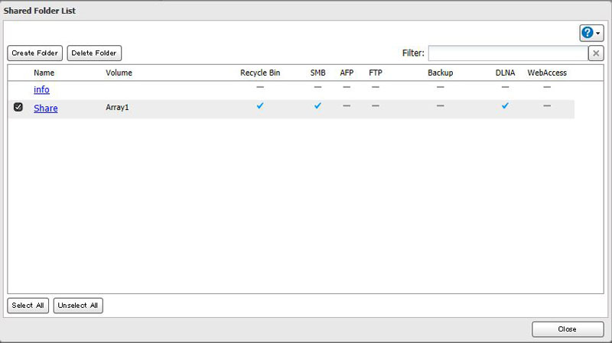Click the FTP column header
Image resolution: width=612 pixels, height=343 pixels.
376,73
